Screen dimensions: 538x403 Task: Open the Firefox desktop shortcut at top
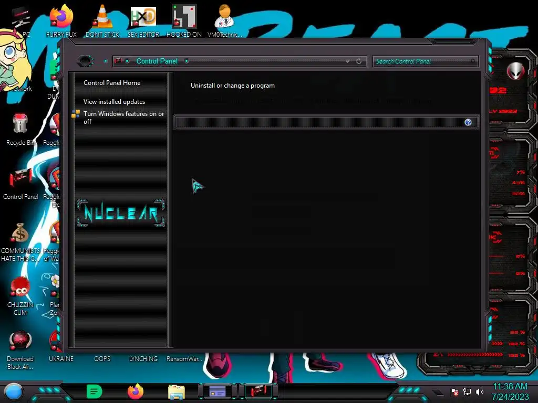coord(61,21)
